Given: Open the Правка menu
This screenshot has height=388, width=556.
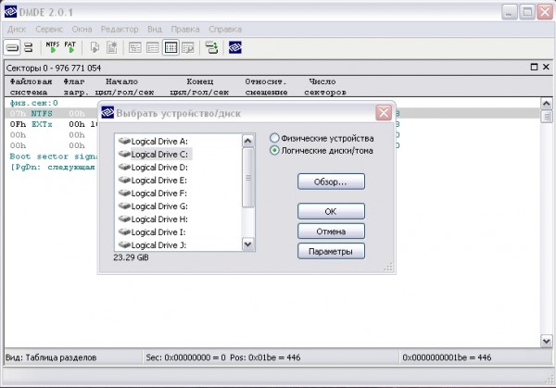Looking at the screenshot, I should [185, 29].
